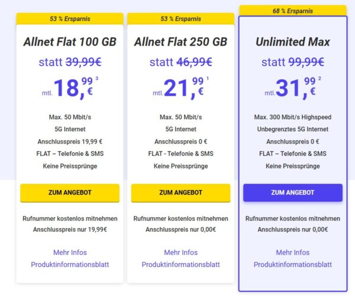355x302 pixels.
Task: Click the 68 % Ersparnis badge
Action: click(x=292, y=11)
